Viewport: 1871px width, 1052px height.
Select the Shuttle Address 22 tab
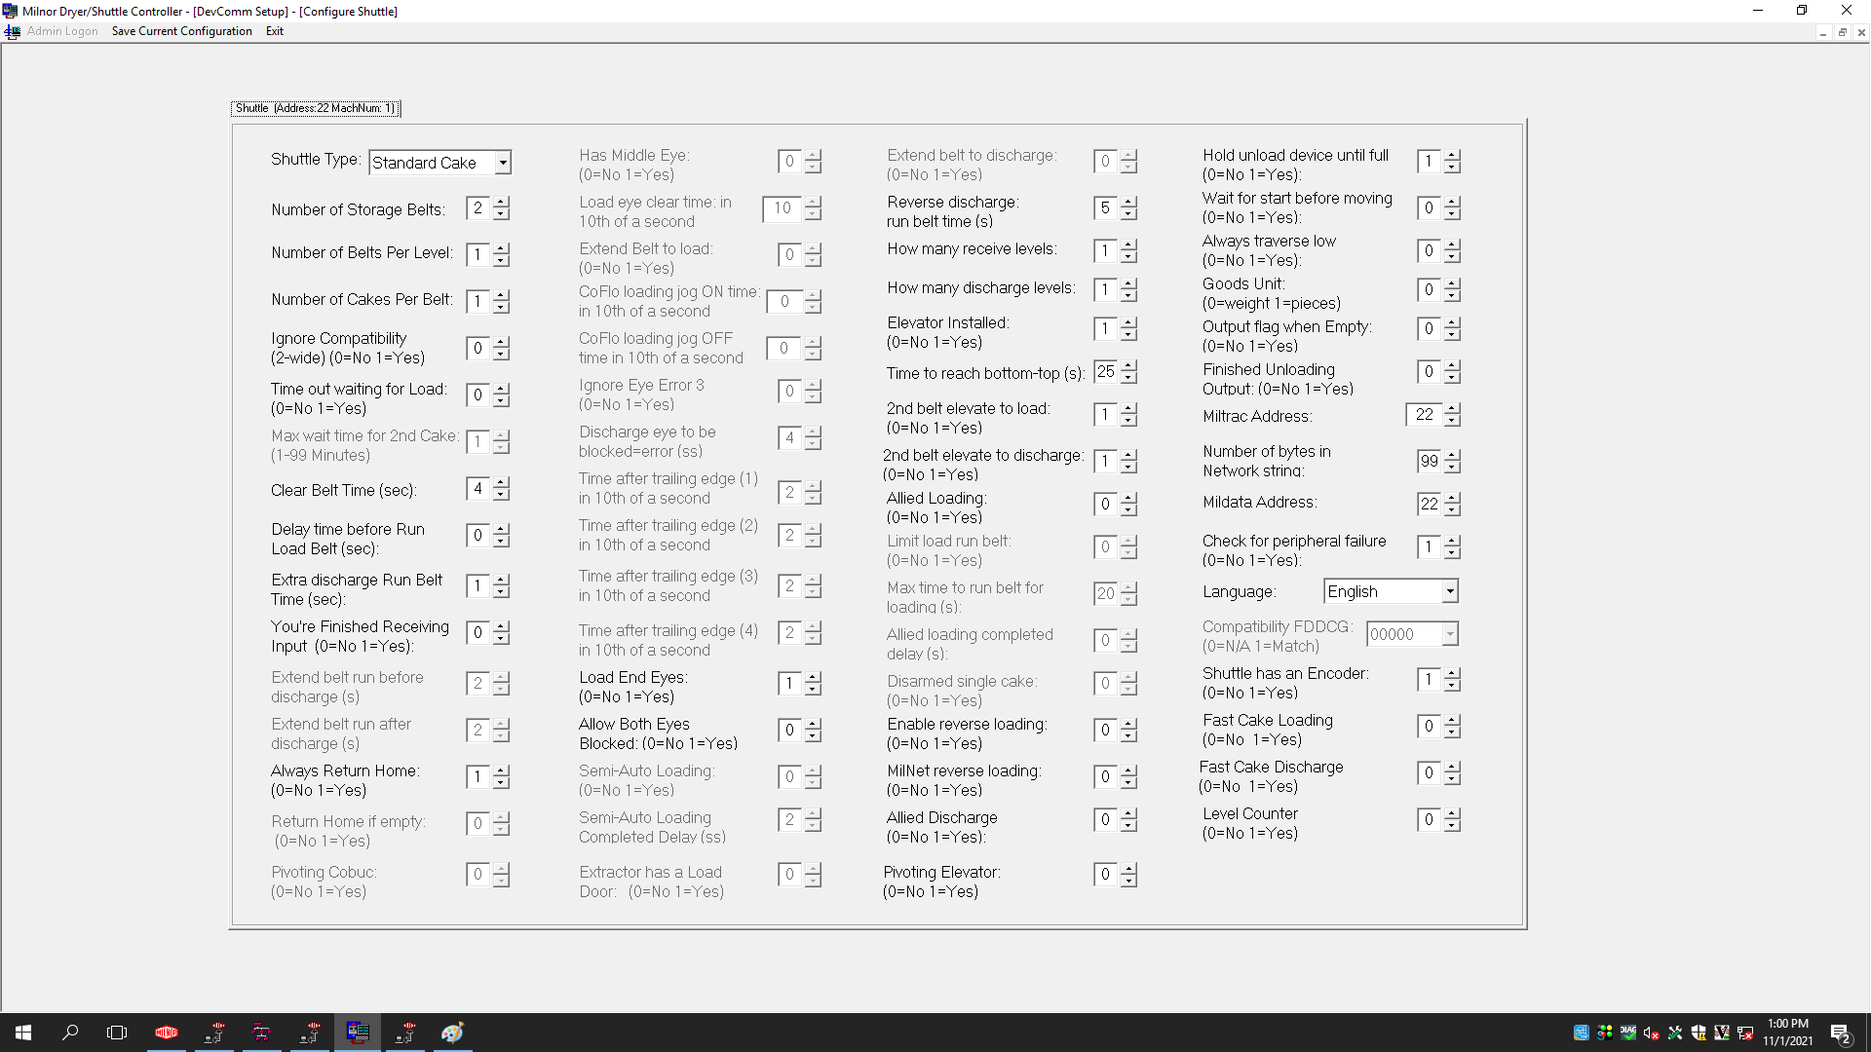315,108
